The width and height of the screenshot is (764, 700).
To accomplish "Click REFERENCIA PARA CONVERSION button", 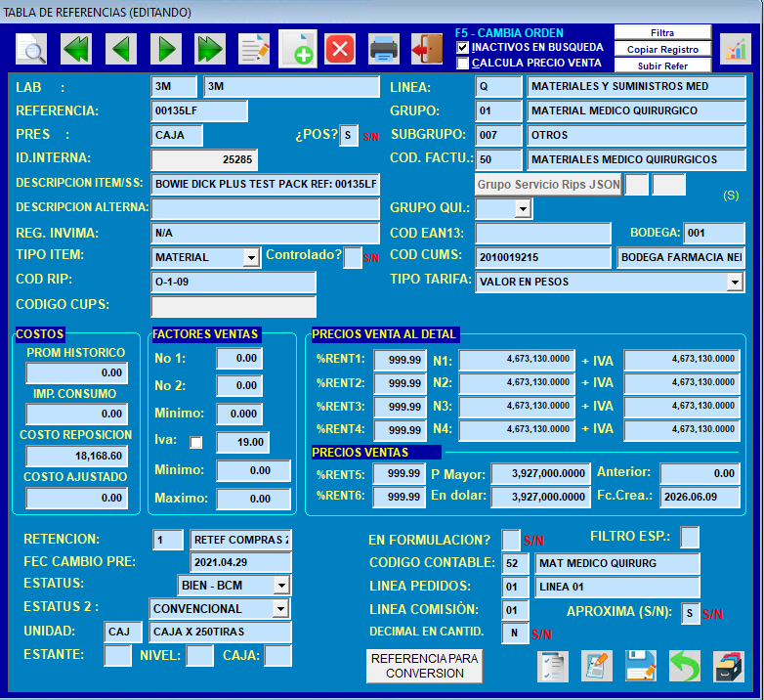I will 424,666.
